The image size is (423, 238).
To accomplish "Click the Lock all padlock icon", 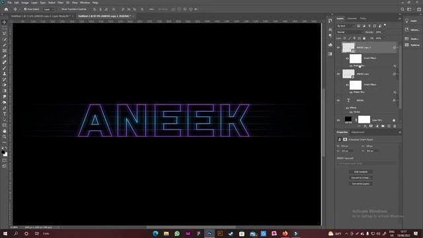I will 364,38.
